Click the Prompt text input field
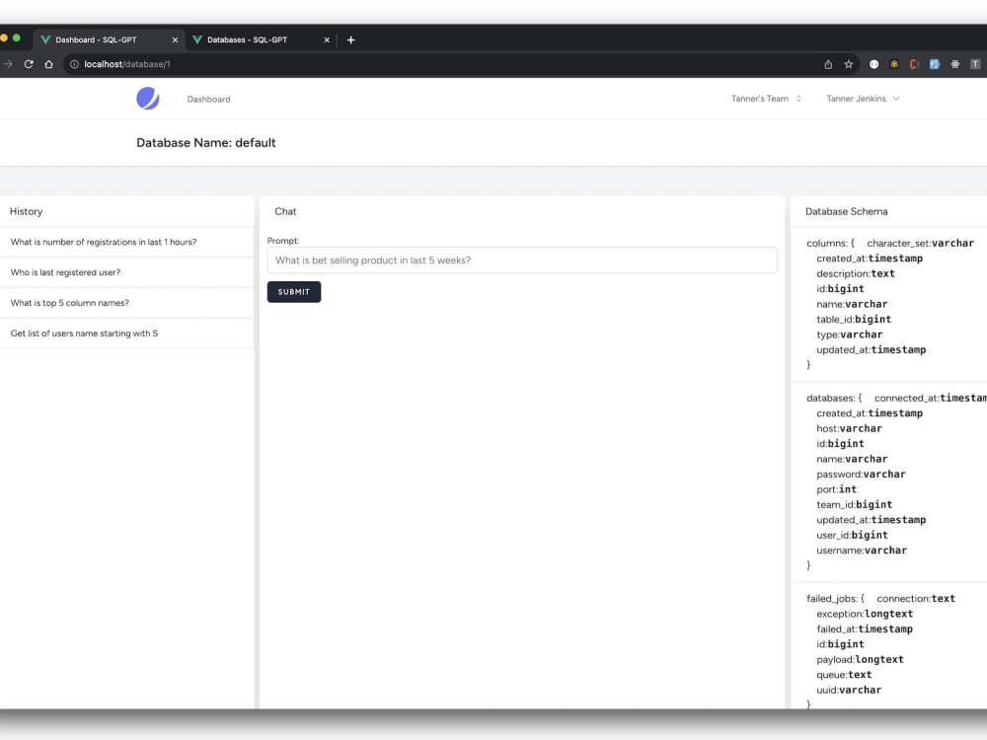 point(521,259)
